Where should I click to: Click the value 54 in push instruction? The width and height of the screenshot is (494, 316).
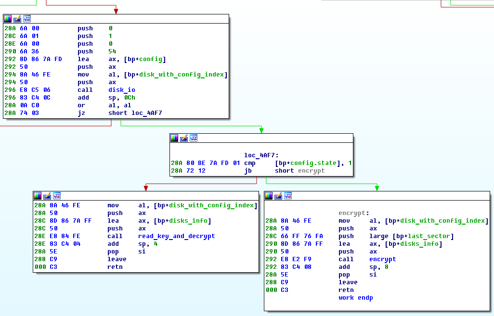tap(112, 51)
